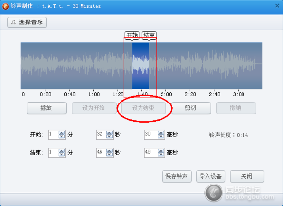Save the ringtone with 保存铃声
This screenshot has width=283, height=206.
point(177,176)
